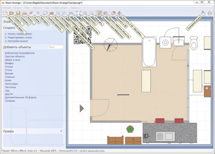Open Ванная category
The width and height of the screenshot is (215, 154).
click(9, 73)
